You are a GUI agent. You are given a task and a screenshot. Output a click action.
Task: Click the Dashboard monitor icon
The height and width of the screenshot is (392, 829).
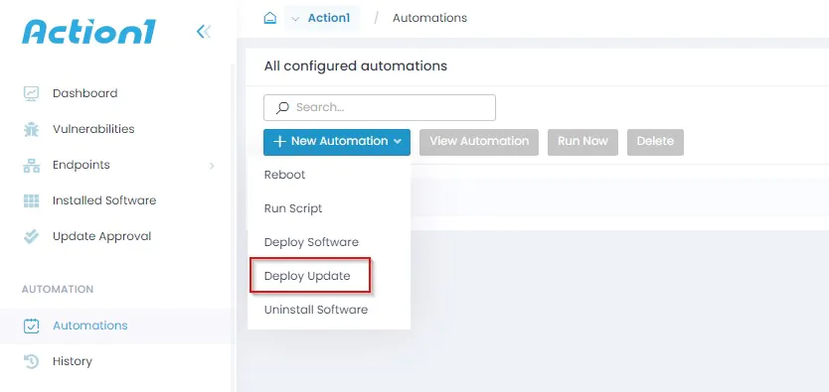(31, 93)
